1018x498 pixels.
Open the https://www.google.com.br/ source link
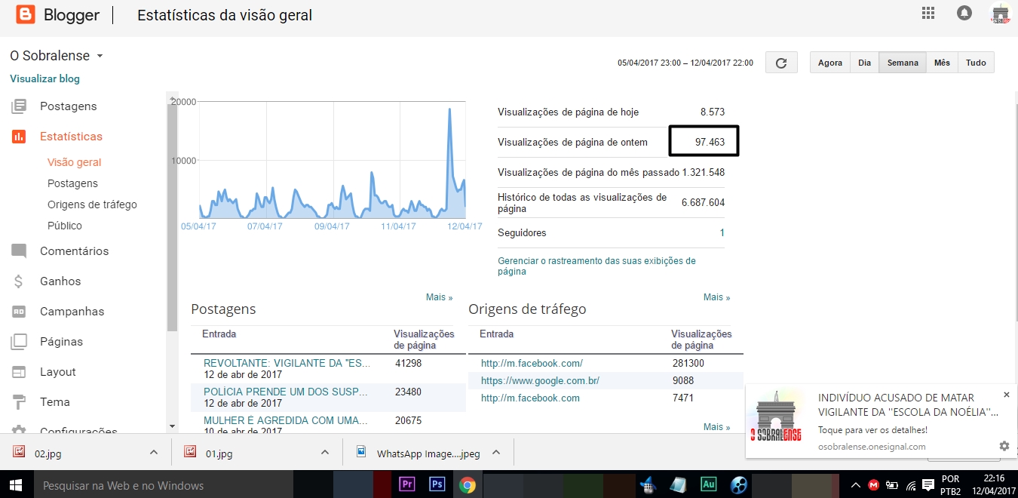pos(540,380)
